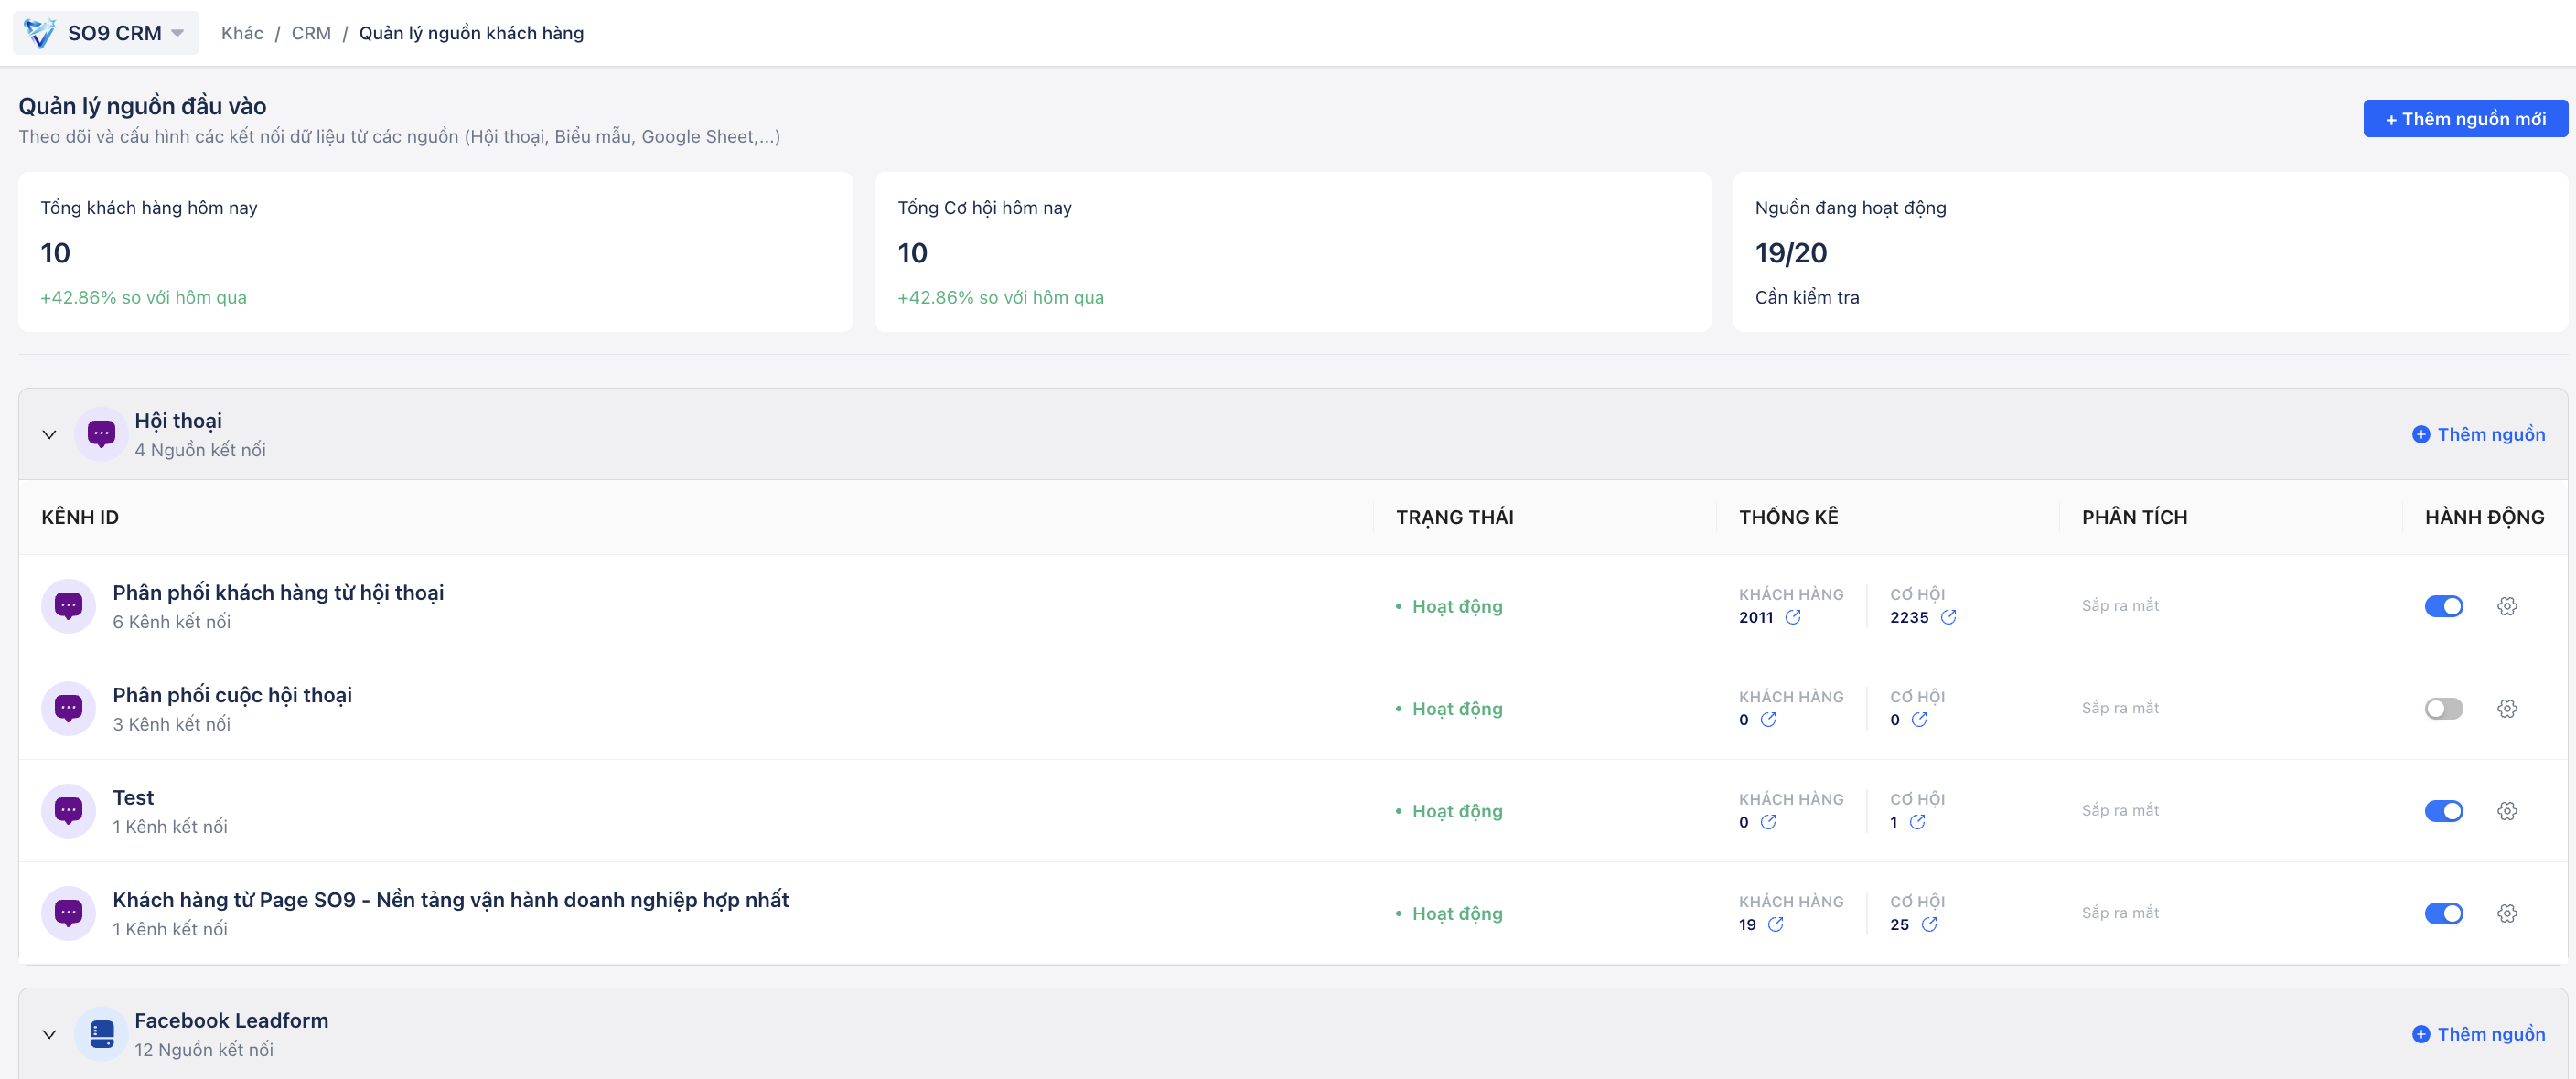Image resolution: width=2576 pixels, height=1079 pixels.
Task: Open customer link icon in Phân phối cuộc hội thoại row
Action: tap(1768, 719)
